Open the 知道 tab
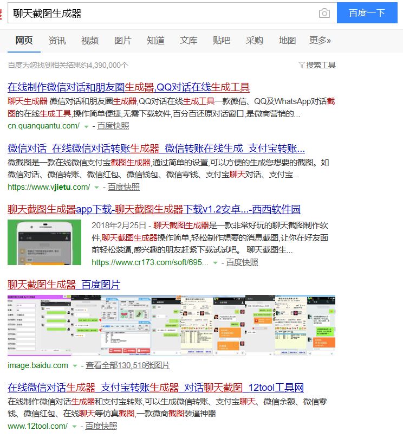 (x=156, y=41)
